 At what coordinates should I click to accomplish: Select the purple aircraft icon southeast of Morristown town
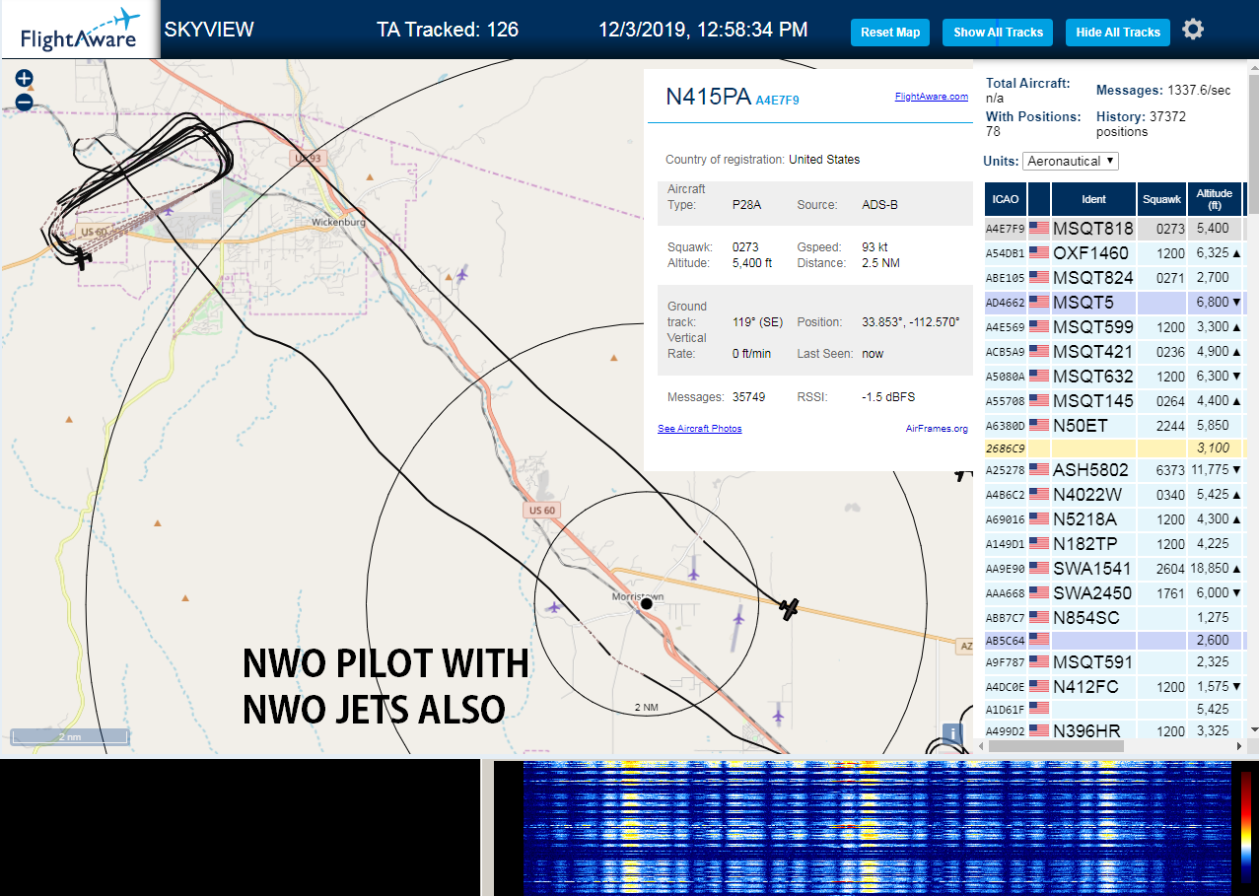[738, 618]
